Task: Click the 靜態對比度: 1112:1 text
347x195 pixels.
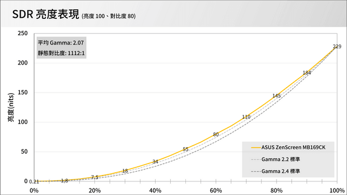Action: point(61,53)
